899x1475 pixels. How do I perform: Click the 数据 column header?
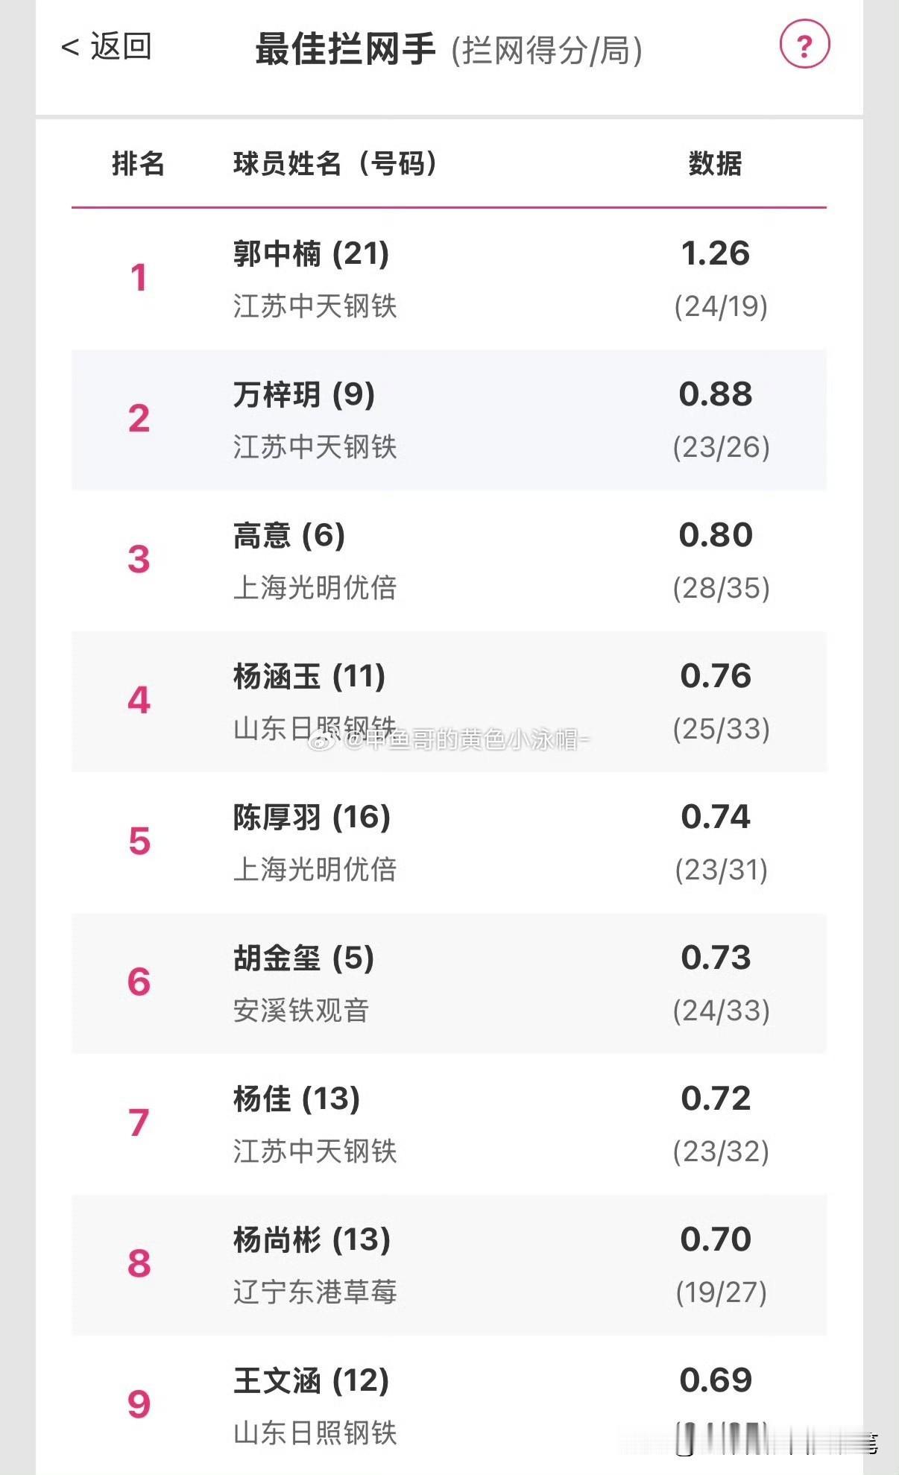[x=715, y=163]
